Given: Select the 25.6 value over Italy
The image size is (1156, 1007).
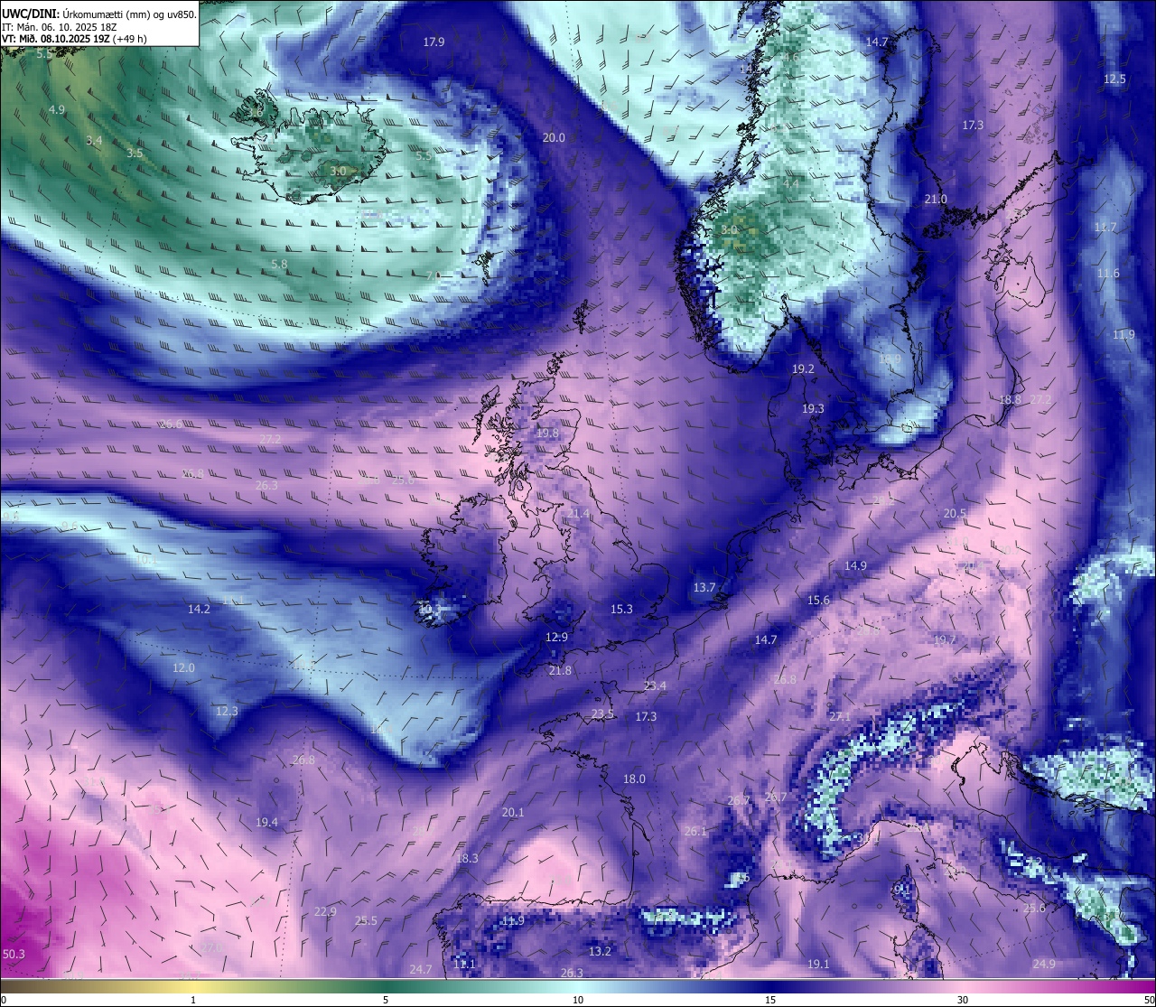Looking at the screenshot, I should tap(1034, 908).
